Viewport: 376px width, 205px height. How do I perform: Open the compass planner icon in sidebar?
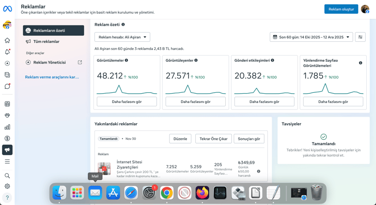[x=7, y=63]
